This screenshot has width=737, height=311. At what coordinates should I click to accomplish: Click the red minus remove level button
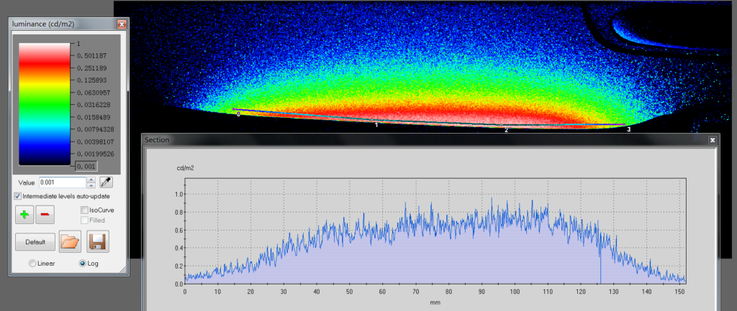pos(45,213)
